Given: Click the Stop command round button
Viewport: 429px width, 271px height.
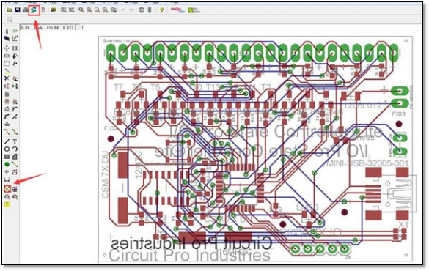Looking at the screenshot, I should (142, 10).
